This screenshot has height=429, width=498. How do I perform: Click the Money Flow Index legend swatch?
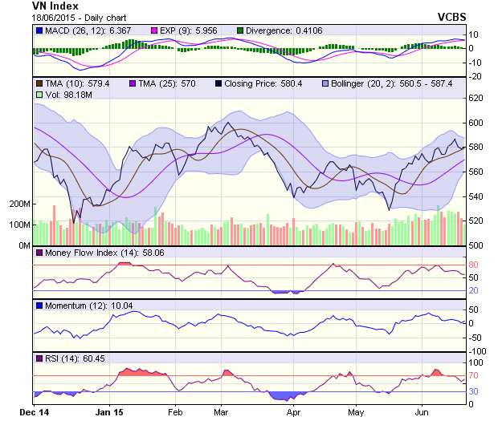pos(39,253)
